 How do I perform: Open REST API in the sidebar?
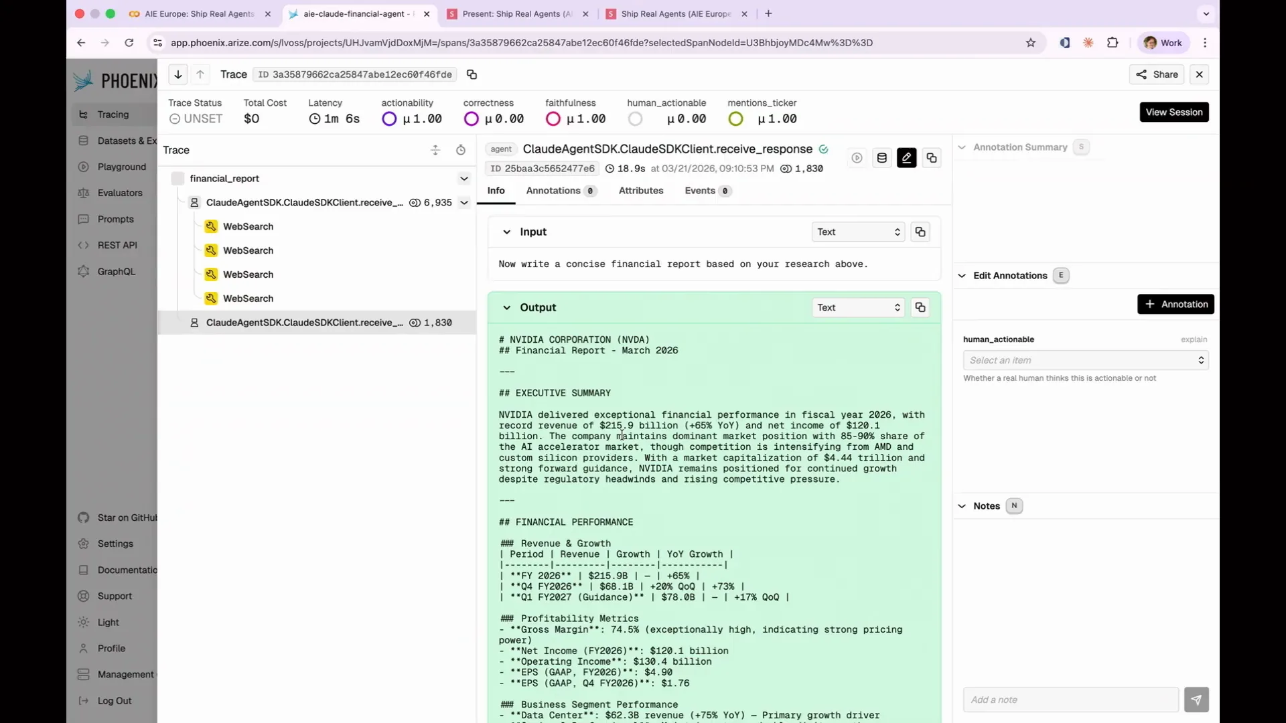click(117, 246)
